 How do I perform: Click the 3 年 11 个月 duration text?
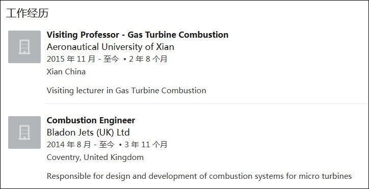146,144
